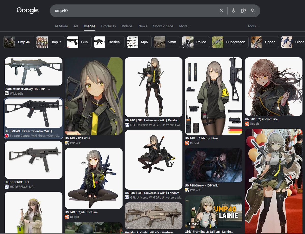The image size is (305, 234).
Task: Open the Short videos tab
Action: [163, 26]
